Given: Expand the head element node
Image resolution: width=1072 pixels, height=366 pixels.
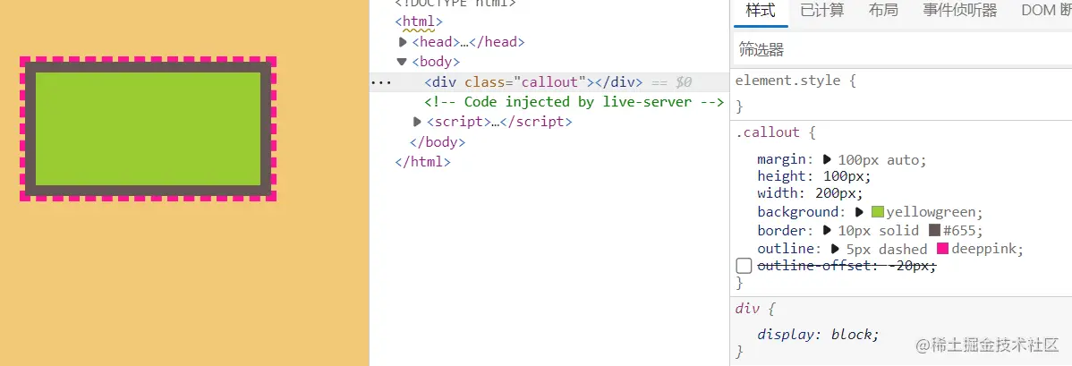Looking at the screenshot, I should click(x=403, y=42).
